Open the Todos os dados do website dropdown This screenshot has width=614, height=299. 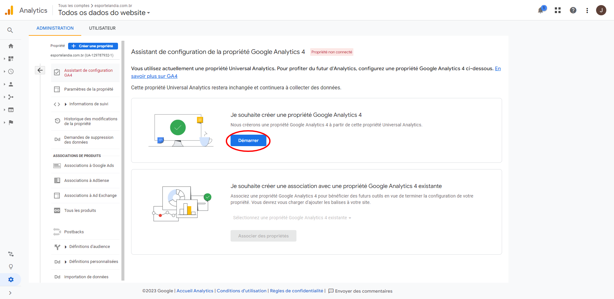click(x=104, y=13)
